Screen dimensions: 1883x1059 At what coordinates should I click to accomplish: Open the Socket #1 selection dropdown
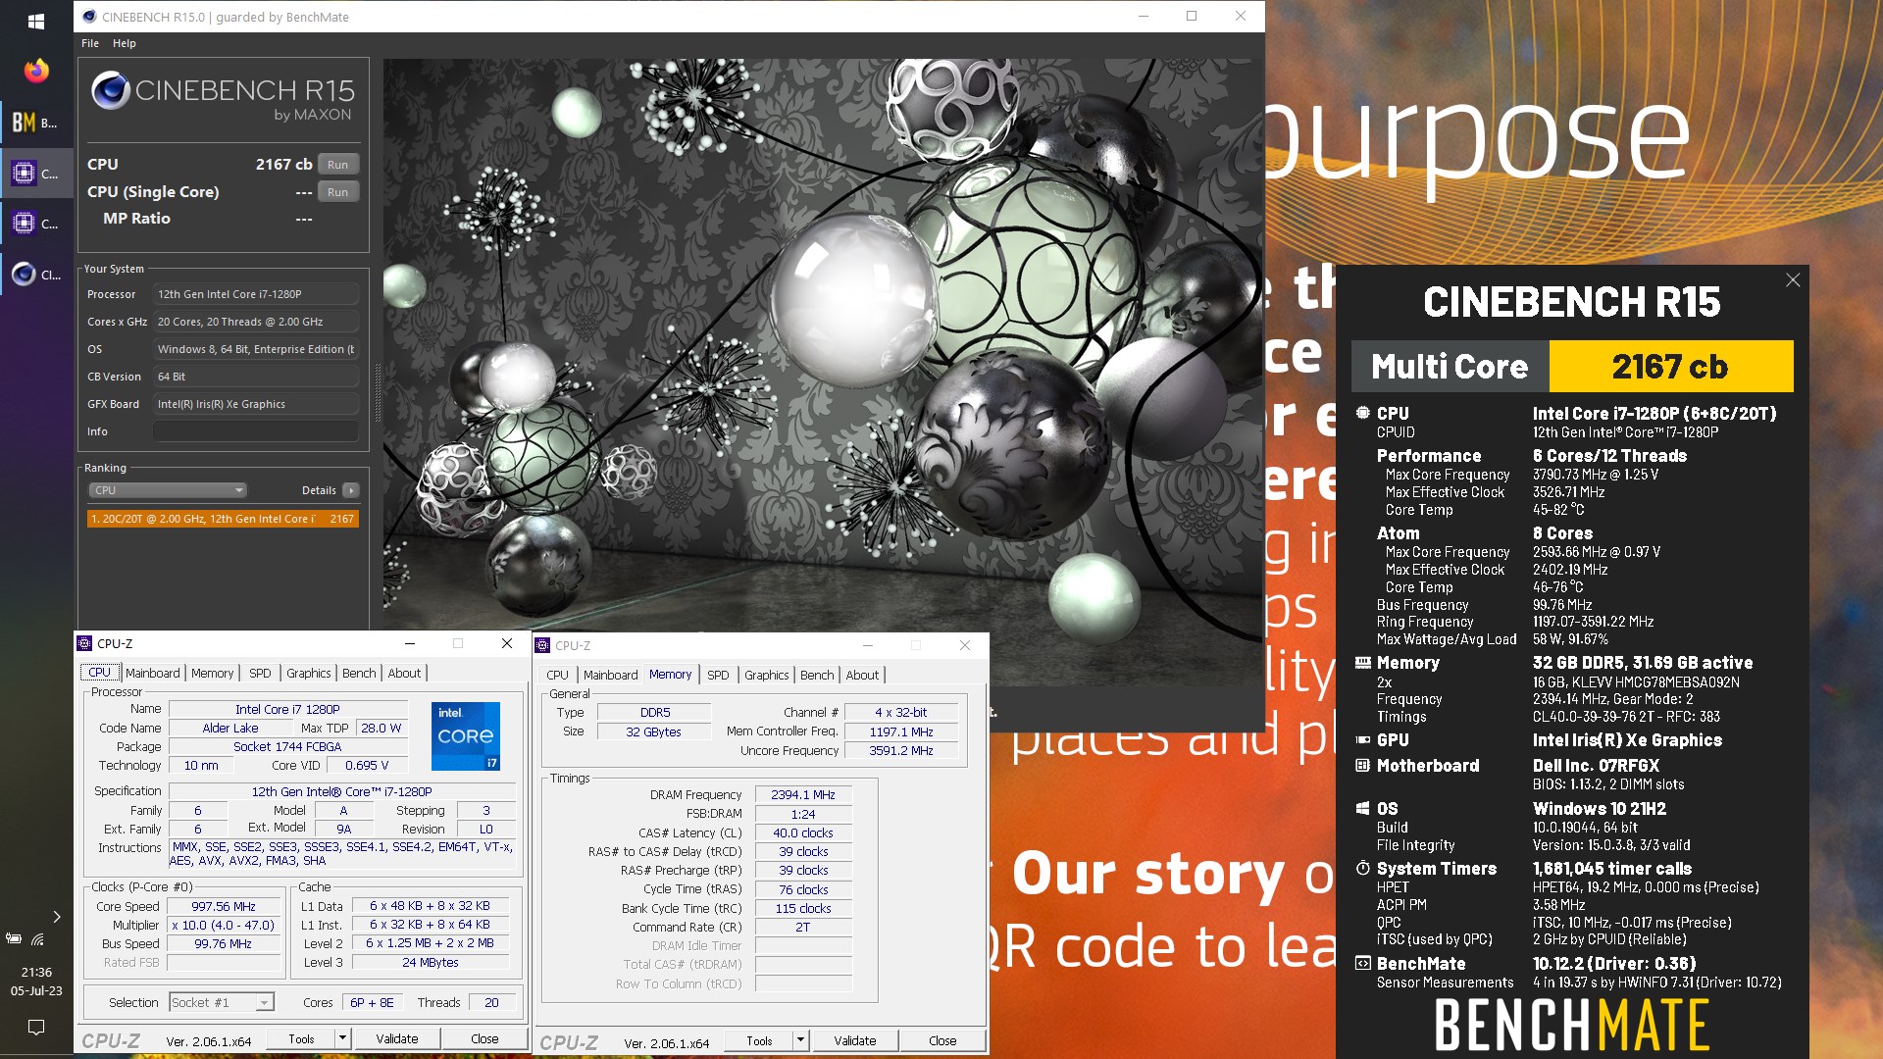click(221, 1002)
